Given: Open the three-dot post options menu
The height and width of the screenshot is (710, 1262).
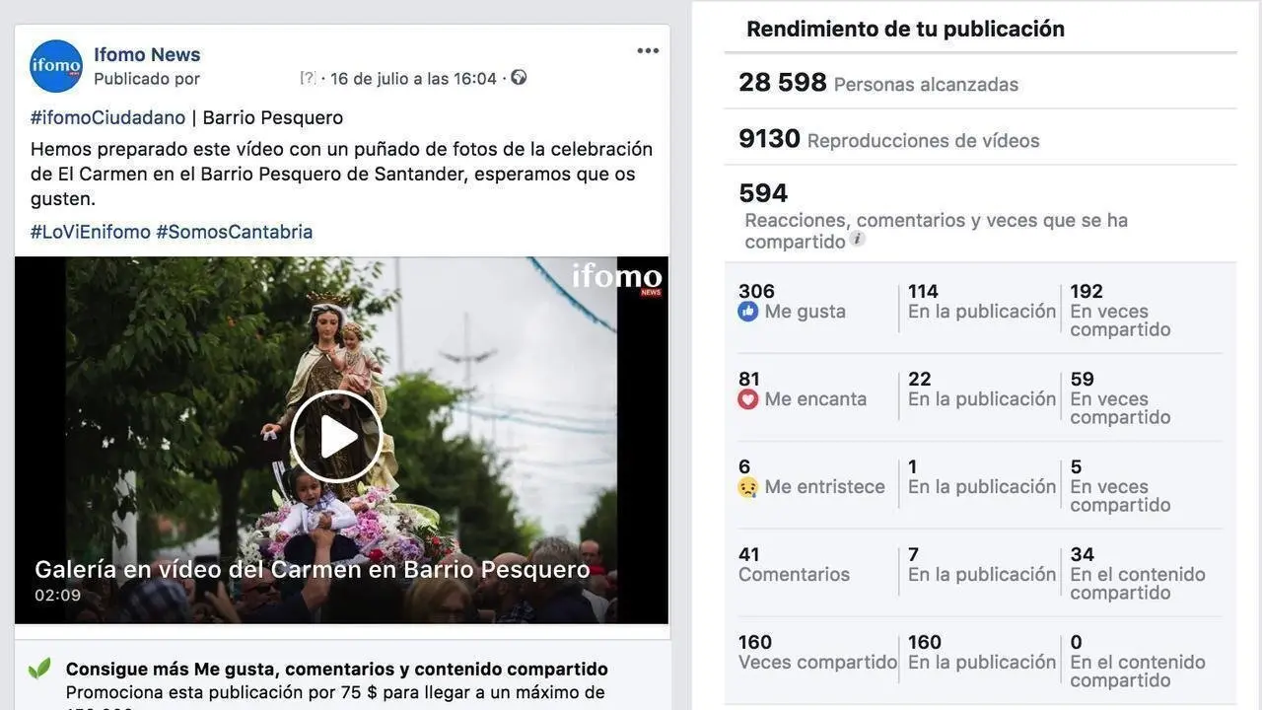Looking at the screenshot, I should click(x=648, y=51).
